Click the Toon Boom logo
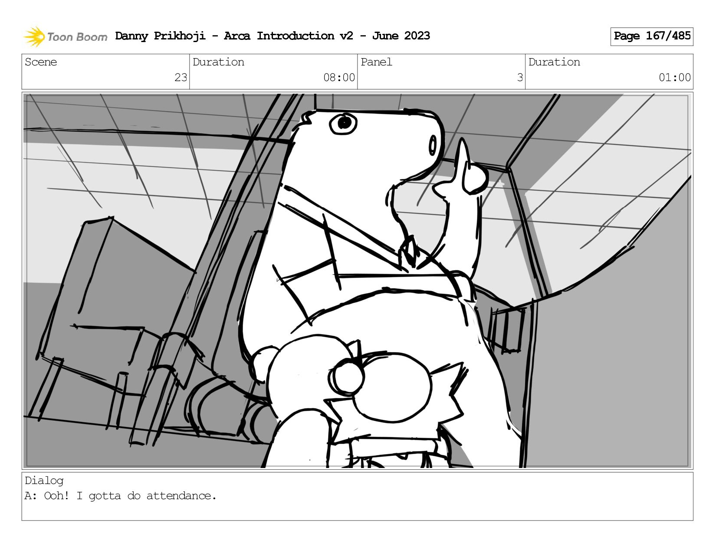The image size is (716, 553). click(65, 36)
